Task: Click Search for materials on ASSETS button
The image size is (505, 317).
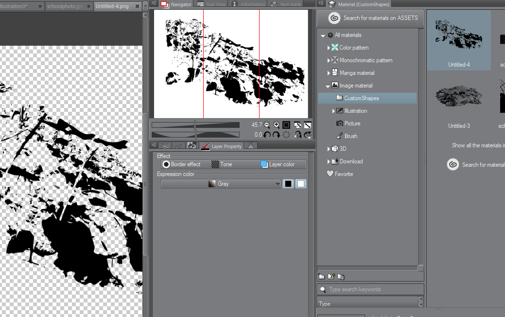Action: pyautogui.click(x=373, y=18)
